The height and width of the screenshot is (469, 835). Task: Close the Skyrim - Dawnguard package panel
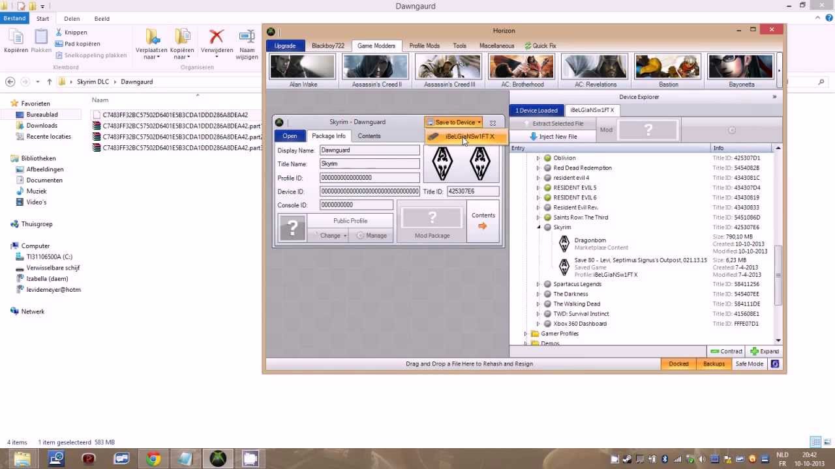(493, 122)
